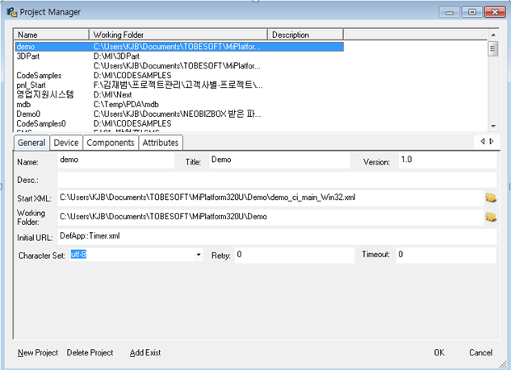Click the project list scrollbar up arrow

click(x=492, y=35)
